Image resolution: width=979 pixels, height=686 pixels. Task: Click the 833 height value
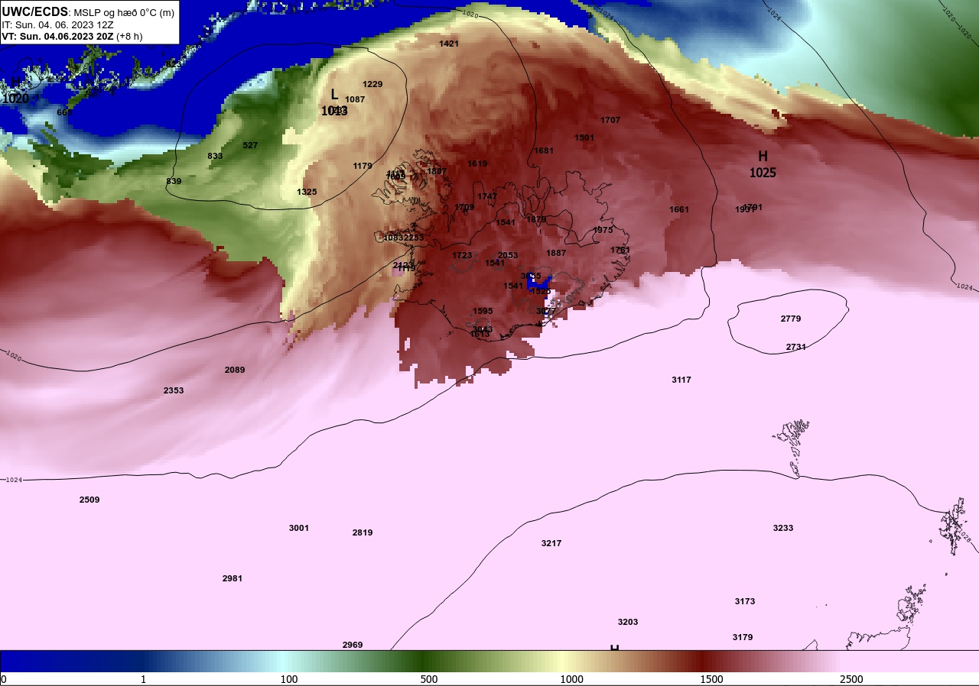[x=215, y=156]
